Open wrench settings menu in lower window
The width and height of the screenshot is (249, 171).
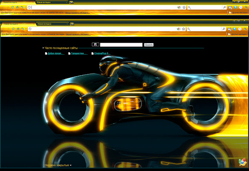[x=245, y=29]
